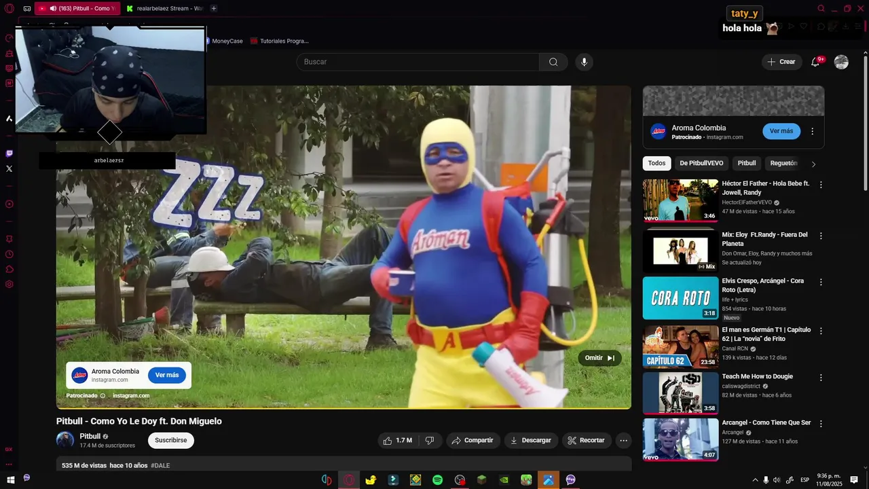The width and height of the screenshot is (869, 489).
Task: Open the Windows Start menu
Action: 10,479
